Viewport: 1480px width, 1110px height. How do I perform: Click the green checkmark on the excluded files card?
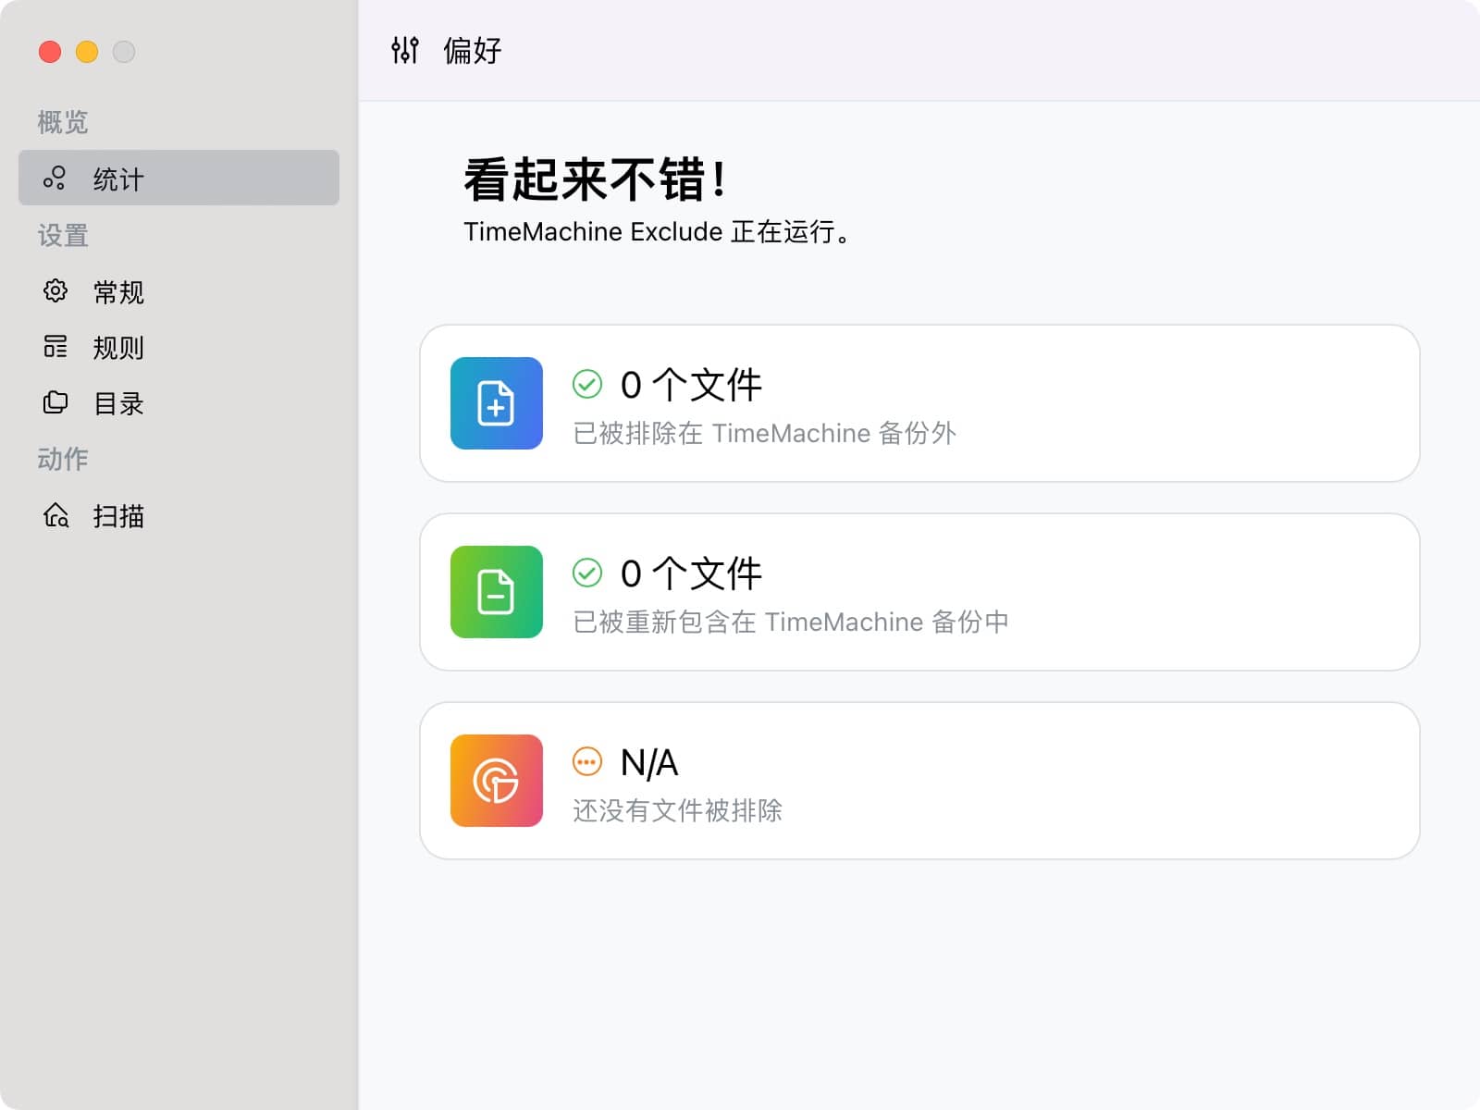point(587,384)
